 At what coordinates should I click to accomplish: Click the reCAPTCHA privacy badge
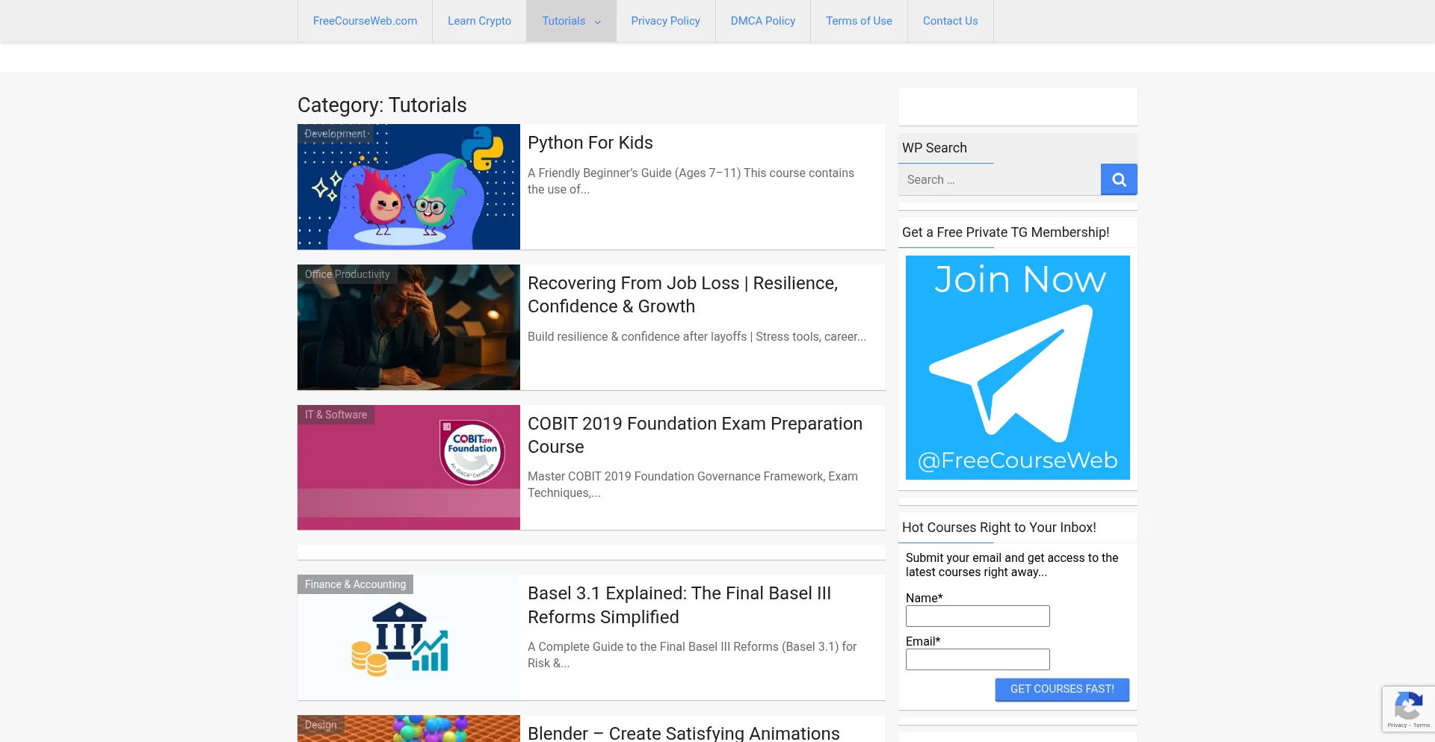point(1408,708)
